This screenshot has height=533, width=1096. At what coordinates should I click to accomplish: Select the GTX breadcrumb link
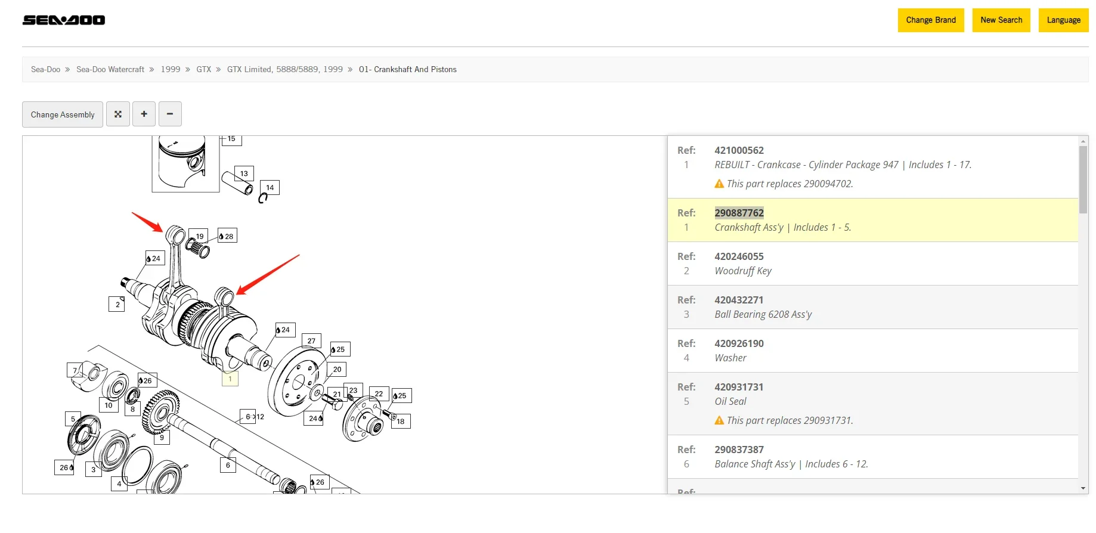204,69
